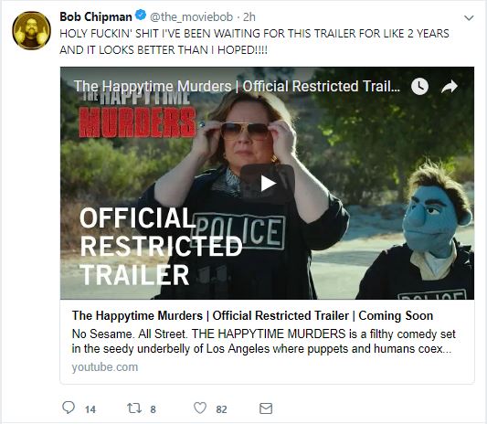
Task: Open the youtube.com domain link
Action: click(x=105, y=367)
